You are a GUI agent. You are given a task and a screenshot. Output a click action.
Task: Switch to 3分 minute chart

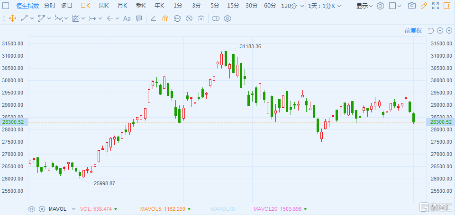point(196,6)
